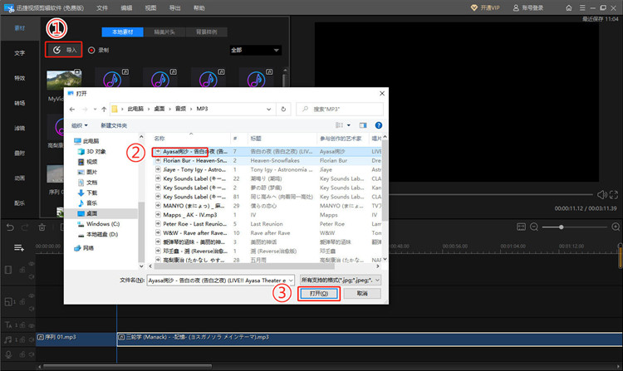Click the blue help icon in Open dialog
623x371 pixels.
point(379,125)
